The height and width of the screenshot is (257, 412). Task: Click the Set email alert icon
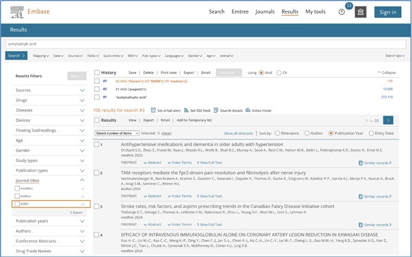point(153,111)
